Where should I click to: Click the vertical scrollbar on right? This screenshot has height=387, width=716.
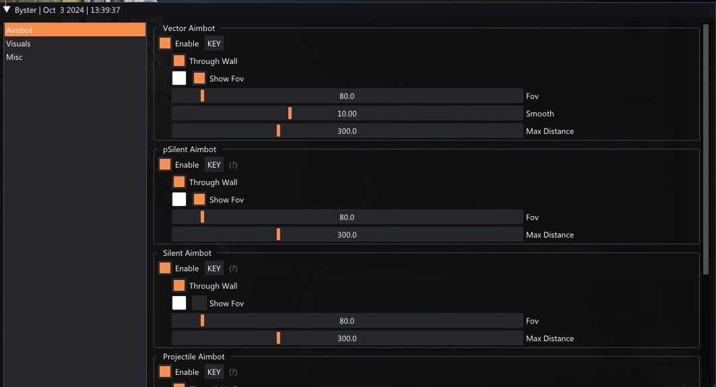point(706,148)
